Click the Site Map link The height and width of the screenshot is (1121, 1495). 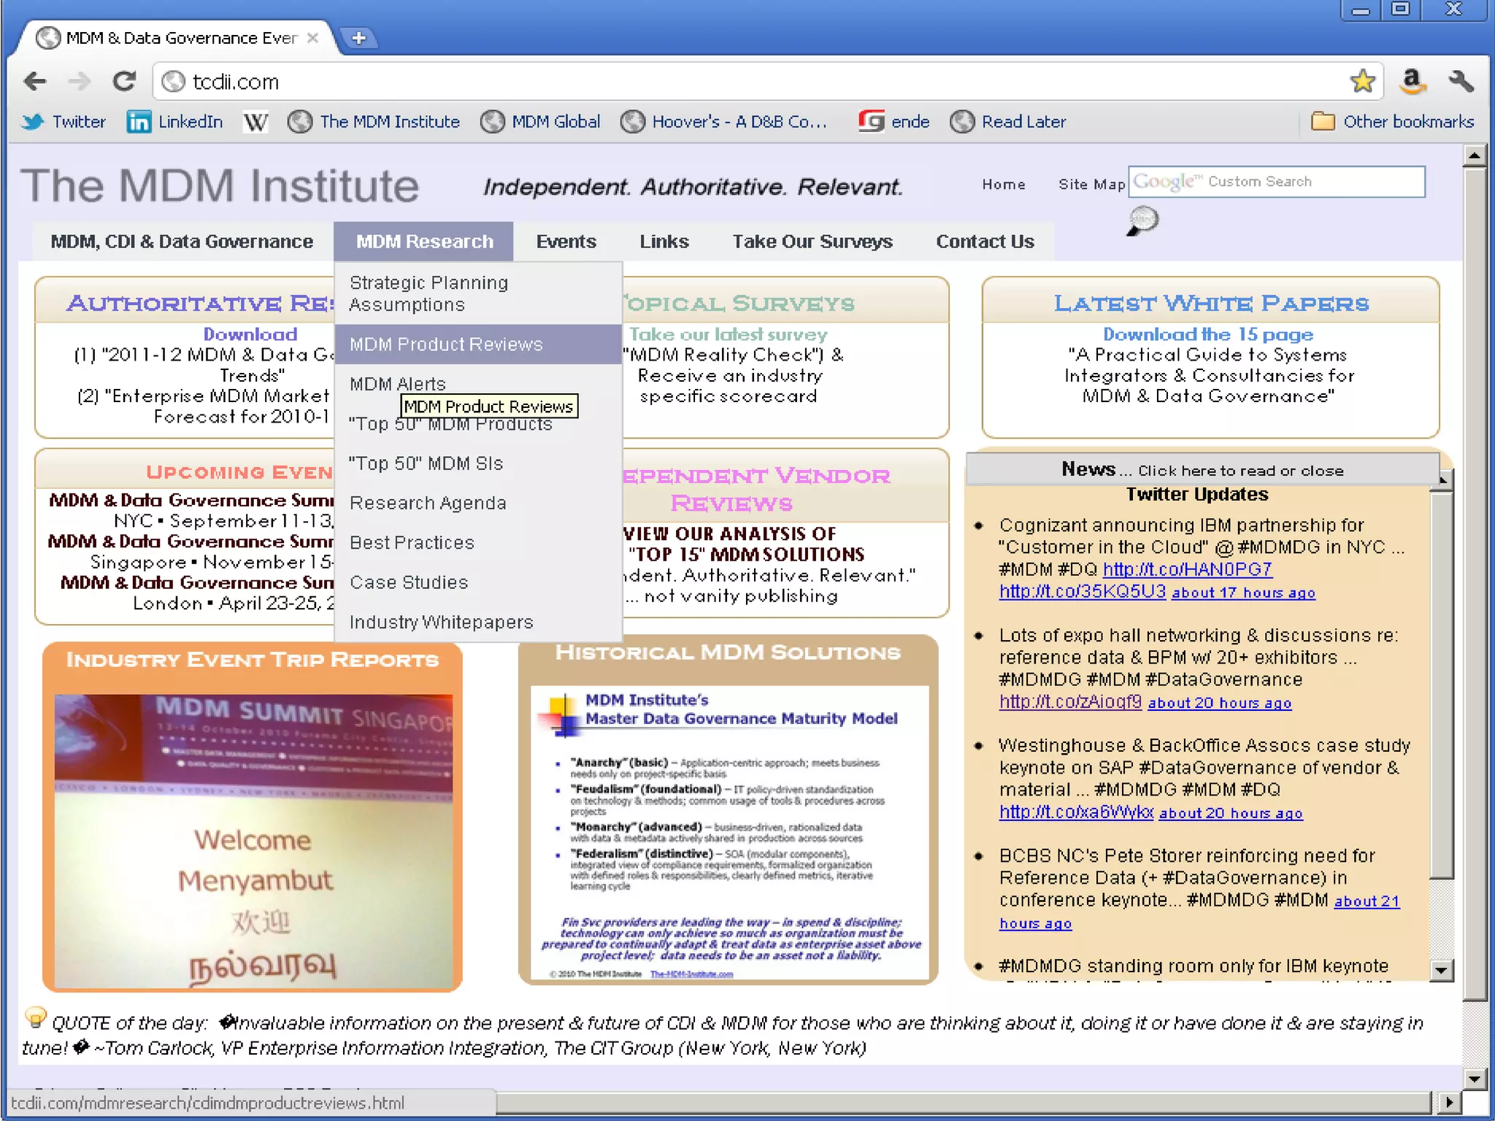[1091, 185]
